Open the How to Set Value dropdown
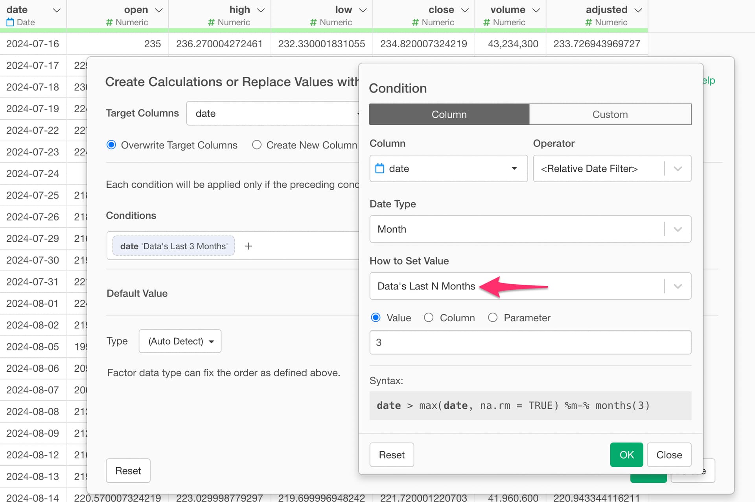This screenshot has height=502, width=755. [530, 286]
